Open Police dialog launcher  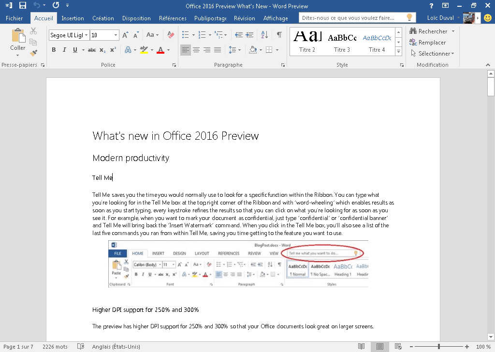click(x=174, y=65)
